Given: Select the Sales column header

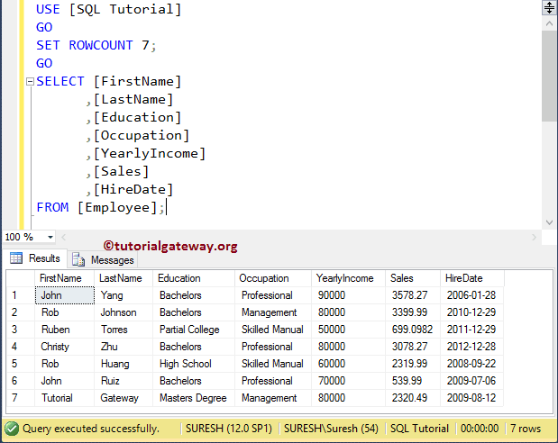Looking at the screenshot, I should [413, 278].
